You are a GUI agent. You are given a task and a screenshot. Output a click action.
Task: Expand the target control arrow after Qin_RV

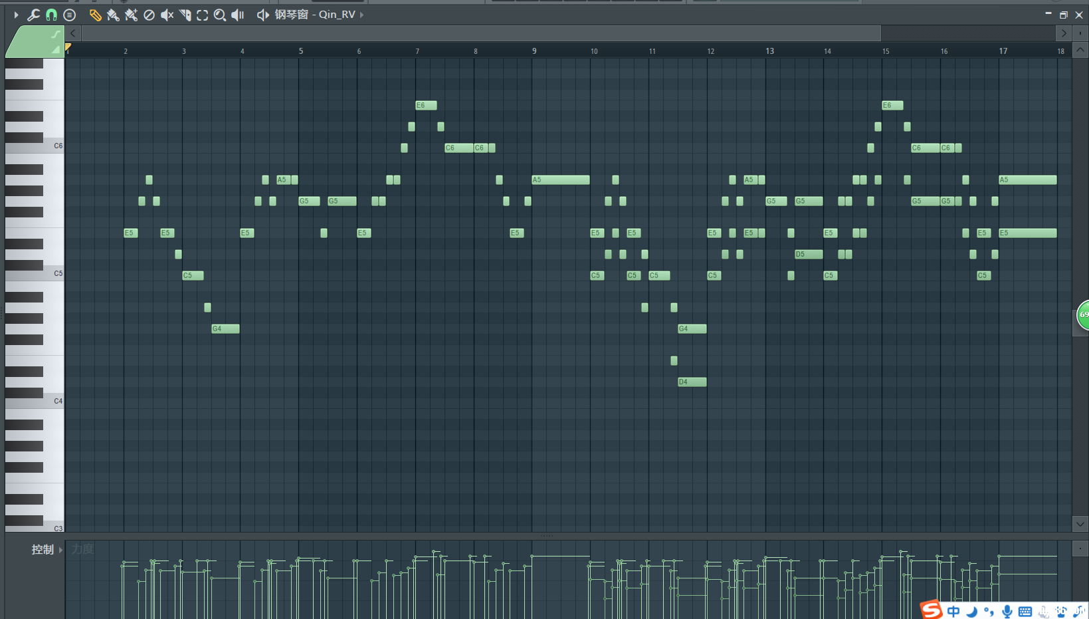click(x=362, y=15)
